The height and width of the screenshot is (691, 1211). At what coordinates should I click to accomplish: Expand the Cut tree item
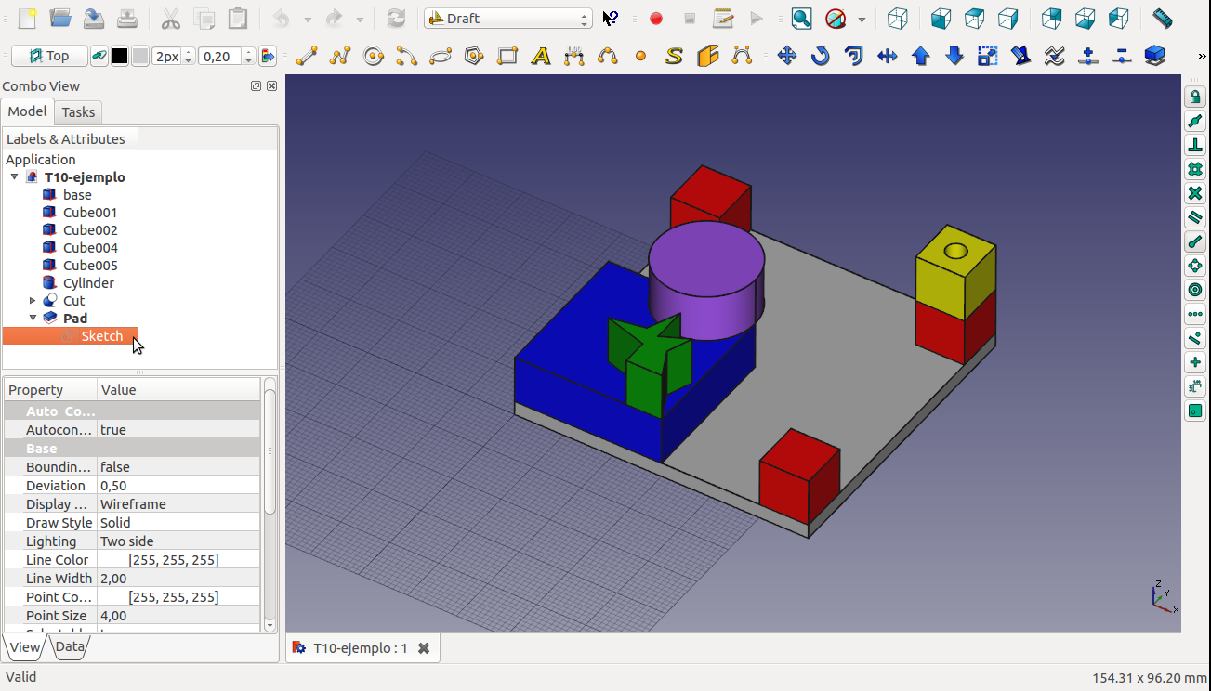33,301
